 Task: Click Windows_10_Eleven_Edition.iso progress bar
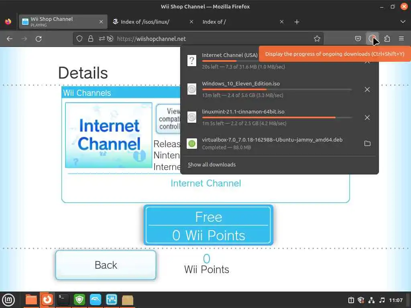(x=277, y=89)
